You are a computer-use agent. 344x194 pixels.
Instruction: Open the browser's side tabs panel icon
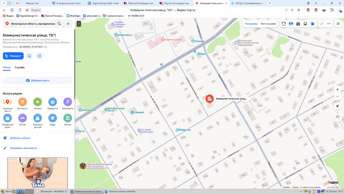click(308, 3)
